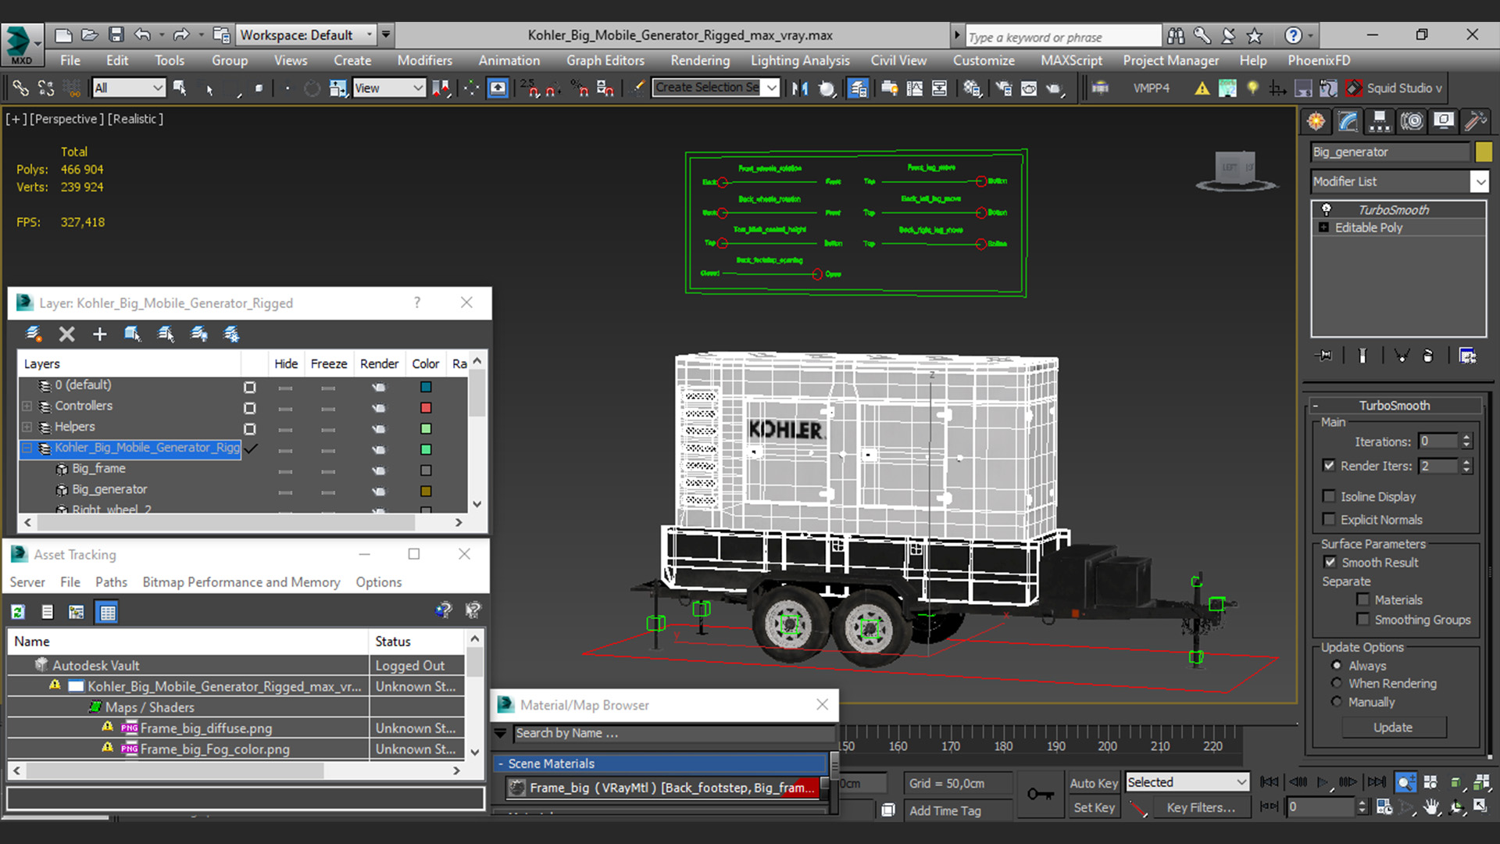Expand the Editable Poly modifier sub-objects
Image resolution: width=1500 pixels, height=844 pixels.
tap(1323, 227)
